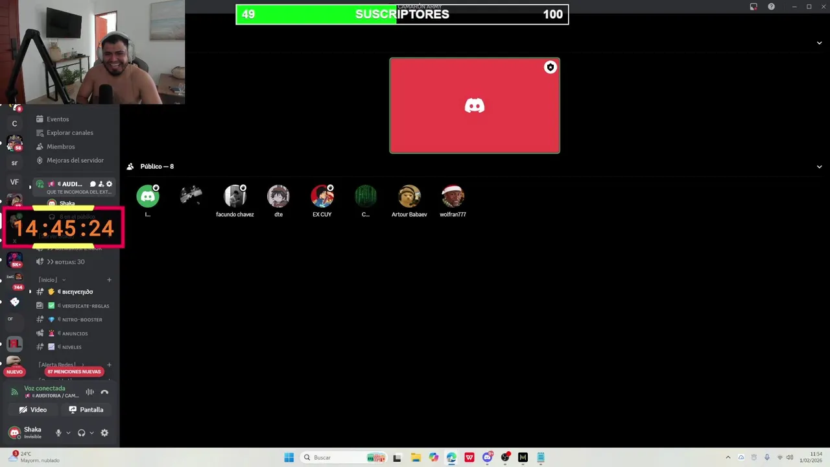
Task: Select the sr server icon
Action: (14, 163)
